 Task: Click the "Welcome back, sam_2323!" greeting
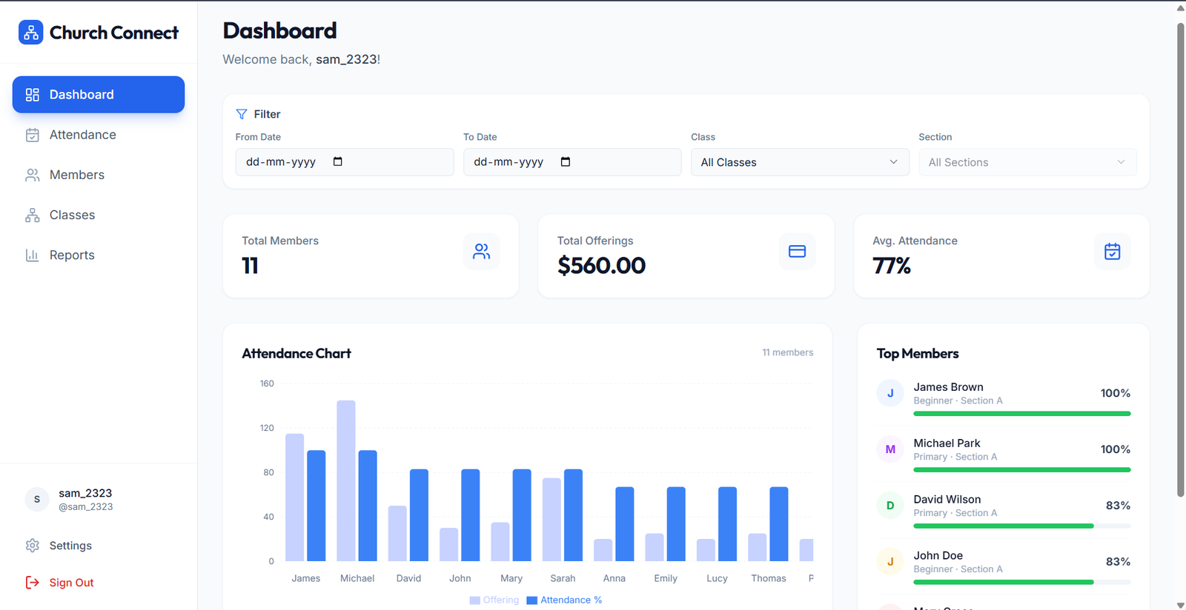(x=302, y=59)
